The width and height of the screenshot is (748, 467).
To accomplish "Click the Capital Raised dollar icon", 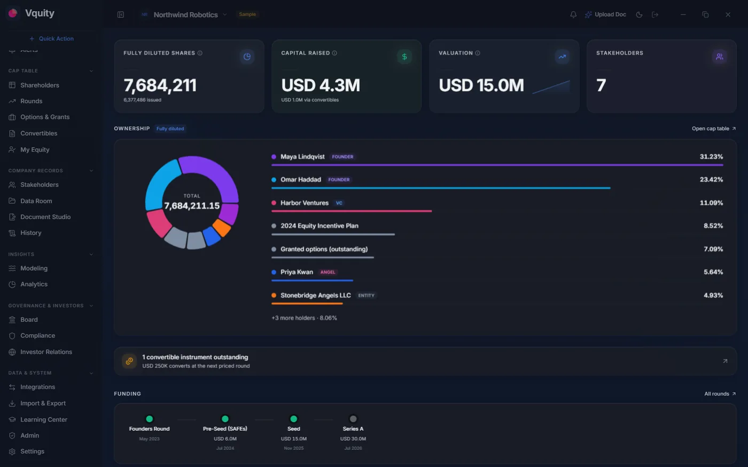I will [x=404, y=57].
